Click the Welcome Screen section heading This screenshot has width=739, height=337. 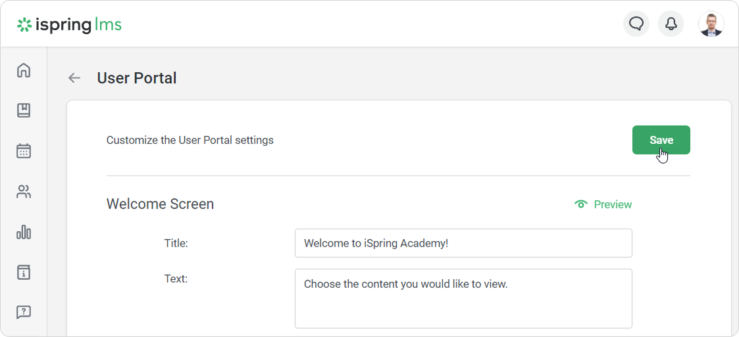point(160,204)
